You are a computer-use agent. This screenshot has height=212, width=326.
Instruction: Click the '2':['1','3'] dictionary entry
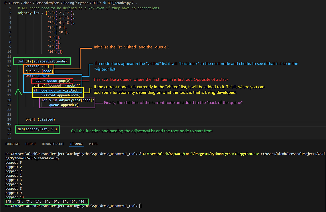point(61,18)
